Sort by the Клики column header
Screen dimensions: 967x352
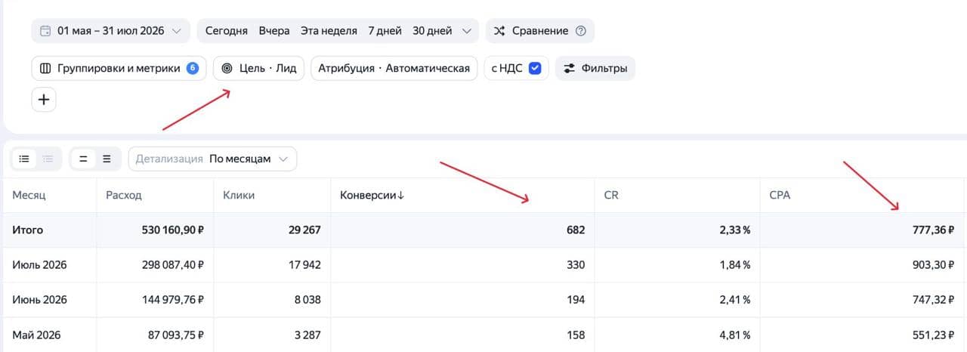239,195
